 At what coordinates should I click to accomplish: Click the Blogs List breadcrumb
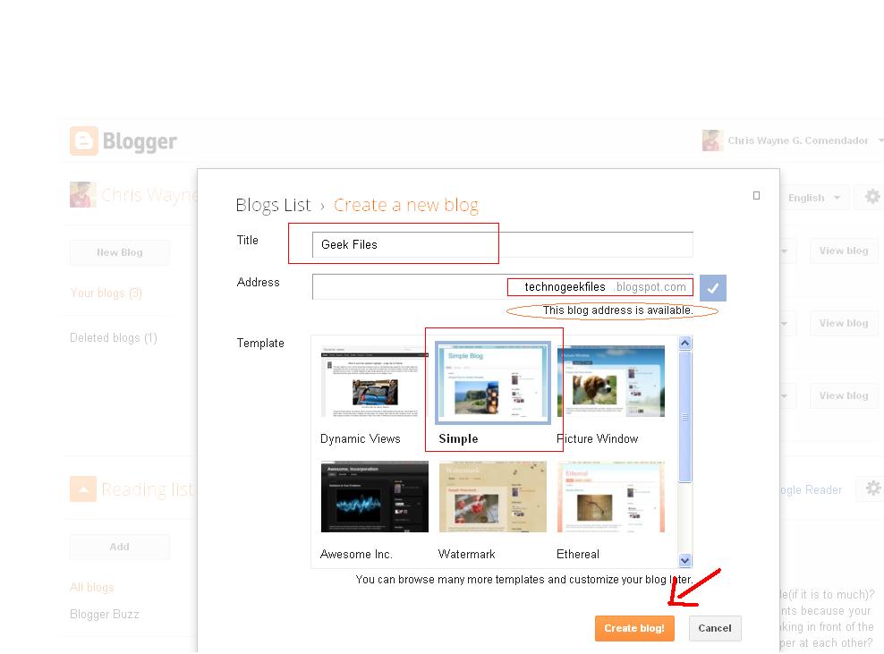[x=273, y=205]
